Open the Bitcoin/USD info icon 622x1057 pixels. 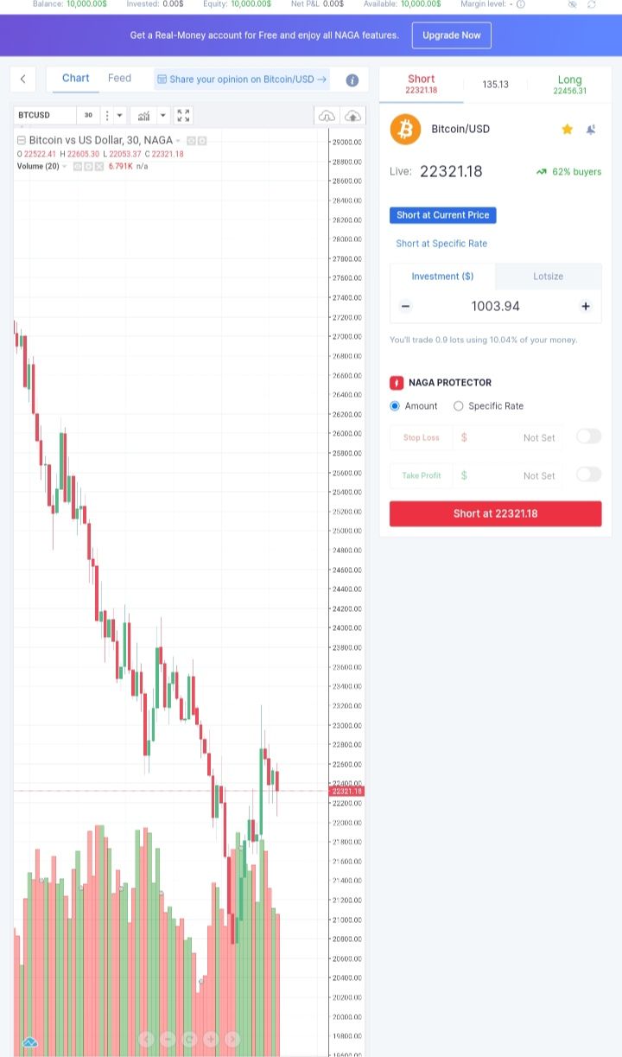[x=352, y=80]
